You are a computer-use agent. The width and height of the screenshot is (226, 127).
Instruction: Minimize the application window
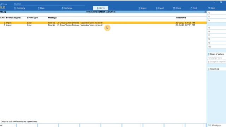[x=214, y=2]
